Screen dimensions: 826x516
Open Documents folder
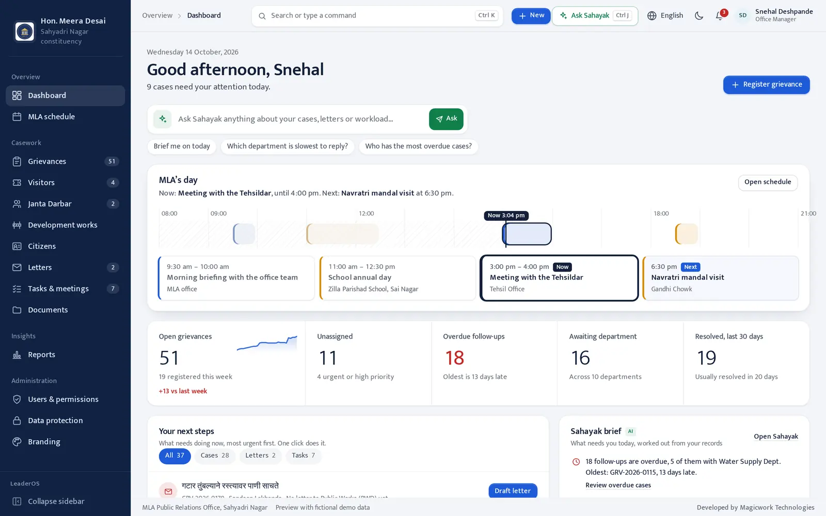coord(65,310)
